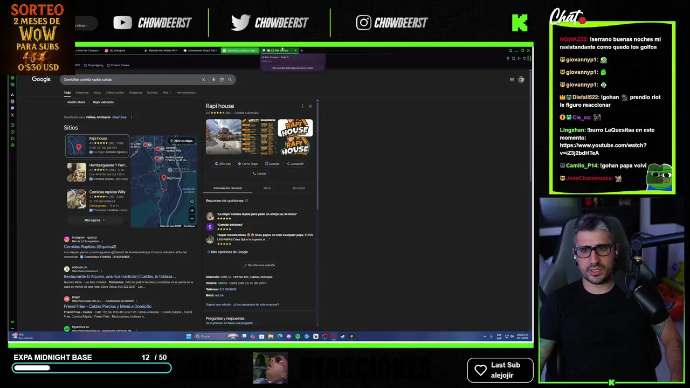
Task: Open Rapi house panel more options
Action: (x=302, y=106)
